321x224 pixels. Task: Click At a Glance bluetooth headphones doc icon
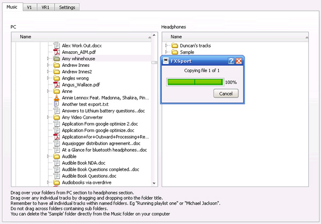click(x=57, y=150)
